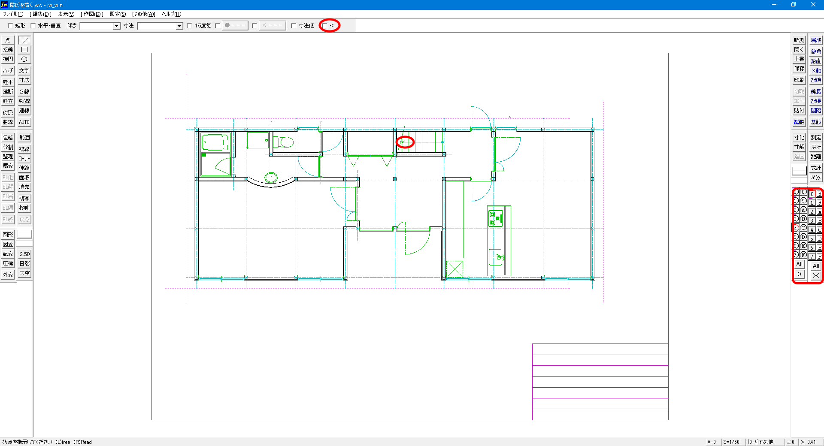Click 保存 to save the drawing
Image resolution: width=824 pixels, height=446 pixels.
pos(799,69)
